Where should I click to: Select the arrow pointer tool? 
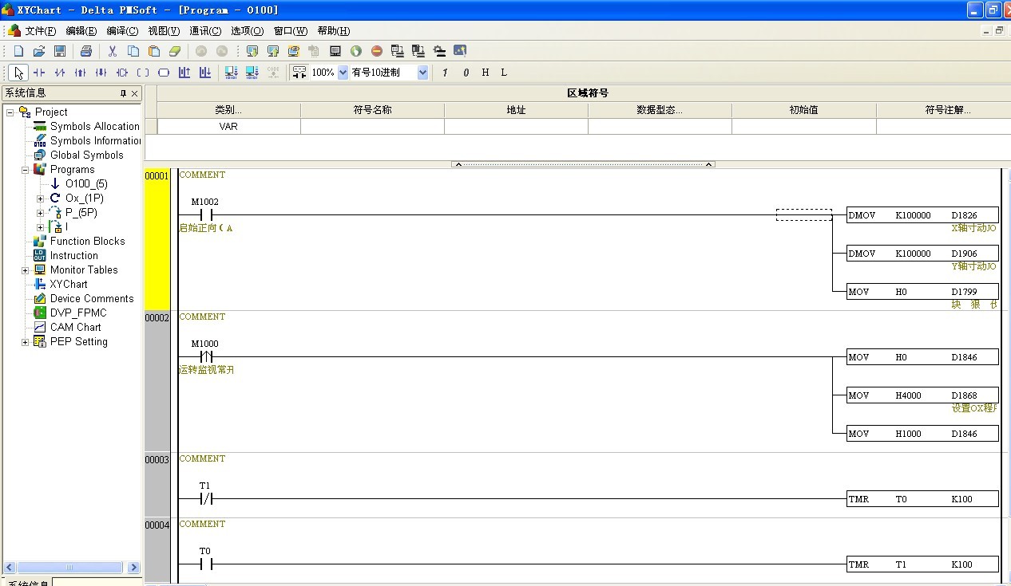[x=18, y=73]
